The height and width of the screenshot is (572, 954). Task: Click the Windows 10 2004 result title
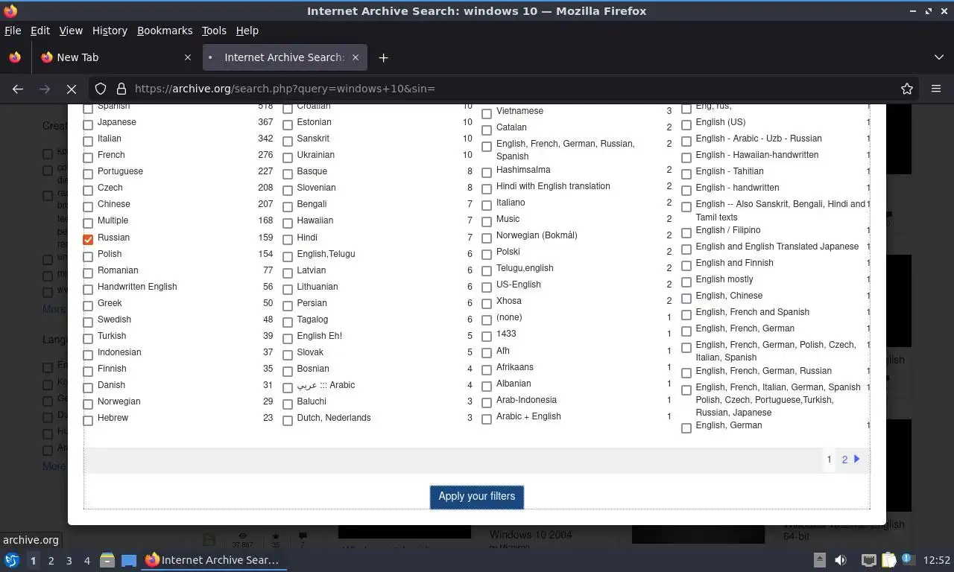click(531, 535)
